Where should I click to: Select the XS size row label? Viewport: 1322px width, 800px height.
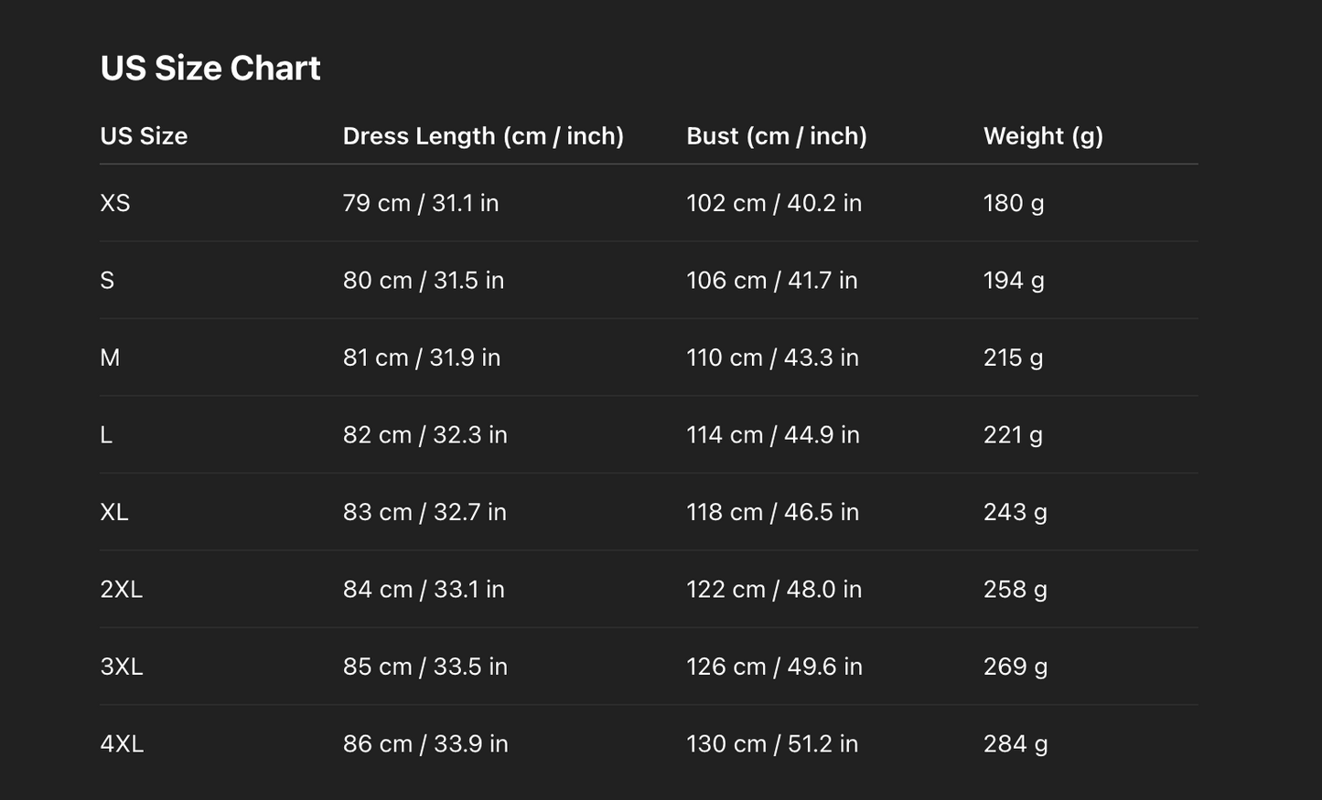(x=115, y=203)
